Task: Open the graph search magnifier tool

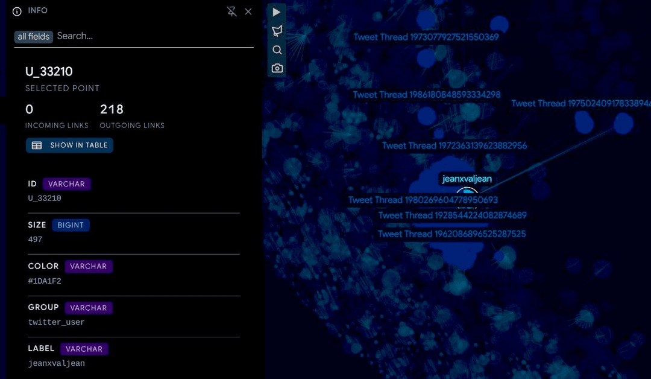Action: click(x=277, y=50)
